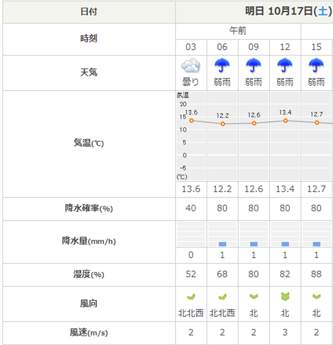Click the 0 precipitation amount at 03
This screenshot has height=345, width=333.
tap(191, 255)
